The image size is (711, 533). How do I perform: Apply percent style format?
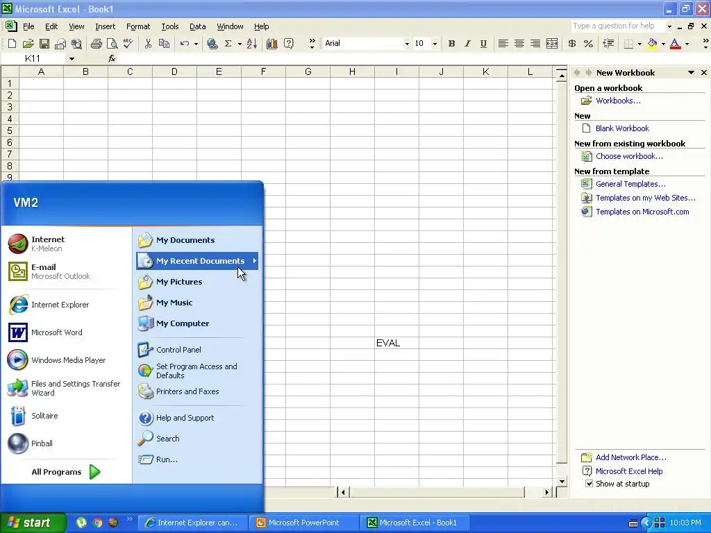588,44
